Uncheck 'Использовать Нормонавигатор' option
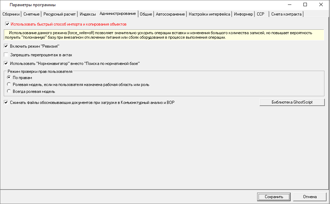The image size is (330, 204). click(x=6, y=63)
